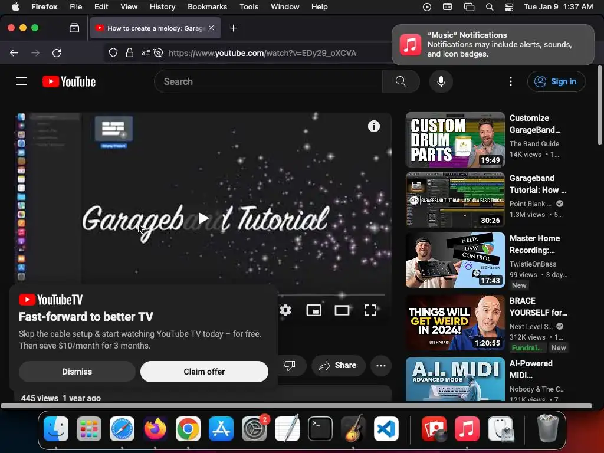
Task: Click the site security padlock icon
Action: tap(130, 52)
